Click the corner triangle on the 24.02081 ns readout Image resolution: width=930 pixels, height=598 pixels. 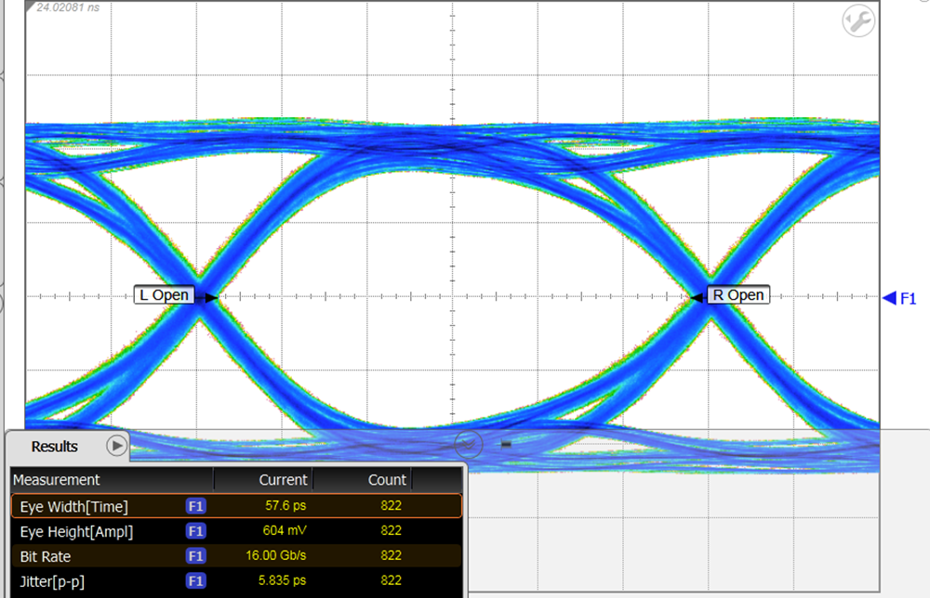pyautogui.click(x=31, y=6)
